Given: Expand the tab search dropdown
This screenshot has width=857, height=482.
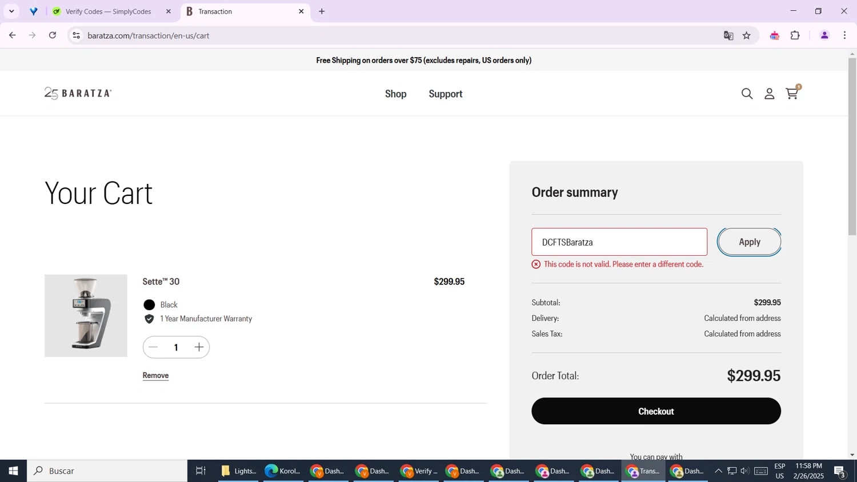Looking at the screenshot, I should pos(11,11).
